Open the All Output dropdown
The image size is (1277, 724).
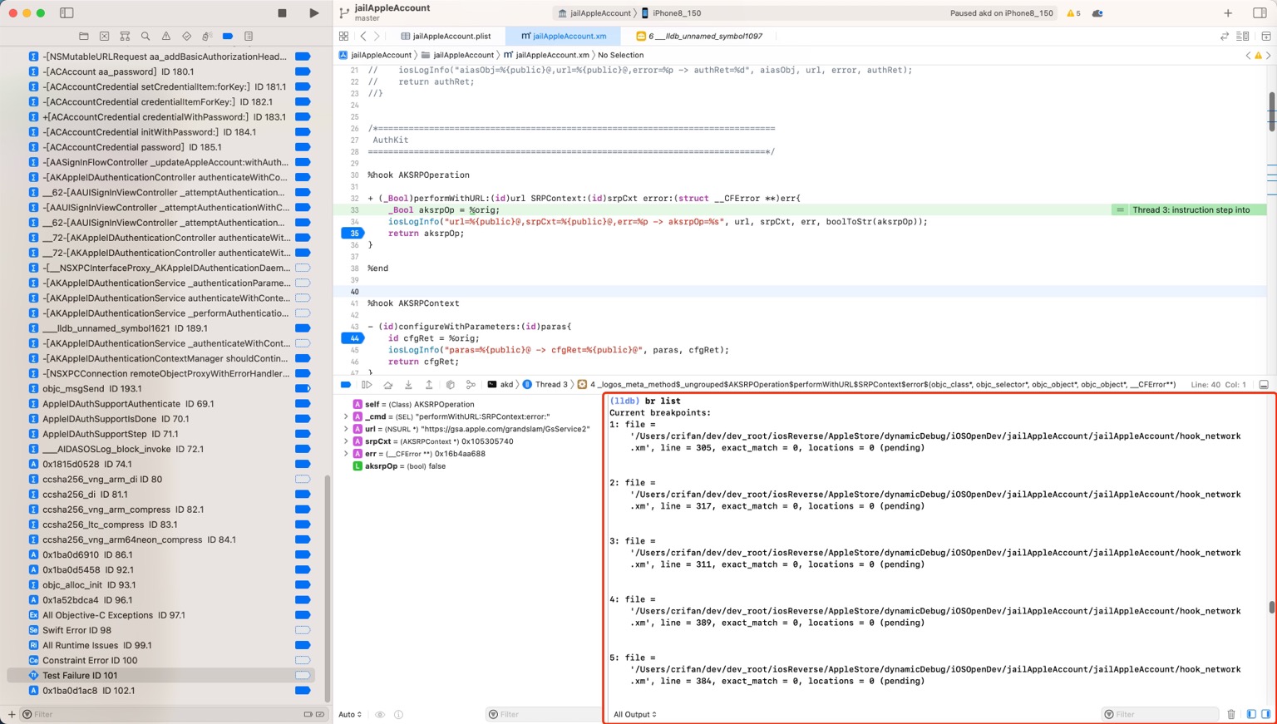[635, 715]
